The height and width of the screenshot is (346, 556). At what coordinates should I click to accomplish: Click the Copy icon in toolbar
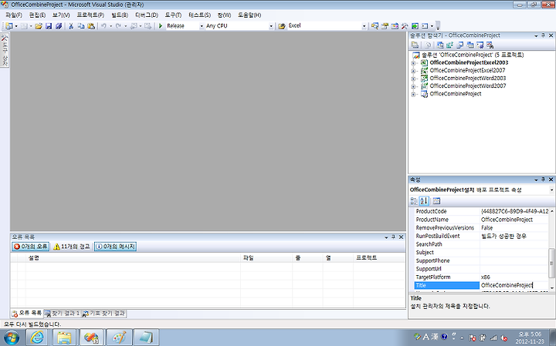(x=81, y=26)
